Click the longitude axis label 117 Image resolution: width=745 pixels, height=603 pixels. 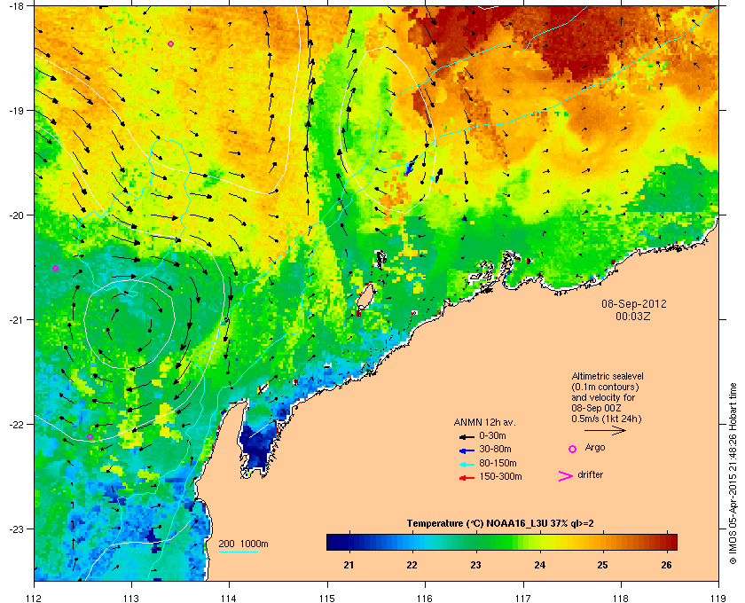click(x=523, y=598)
